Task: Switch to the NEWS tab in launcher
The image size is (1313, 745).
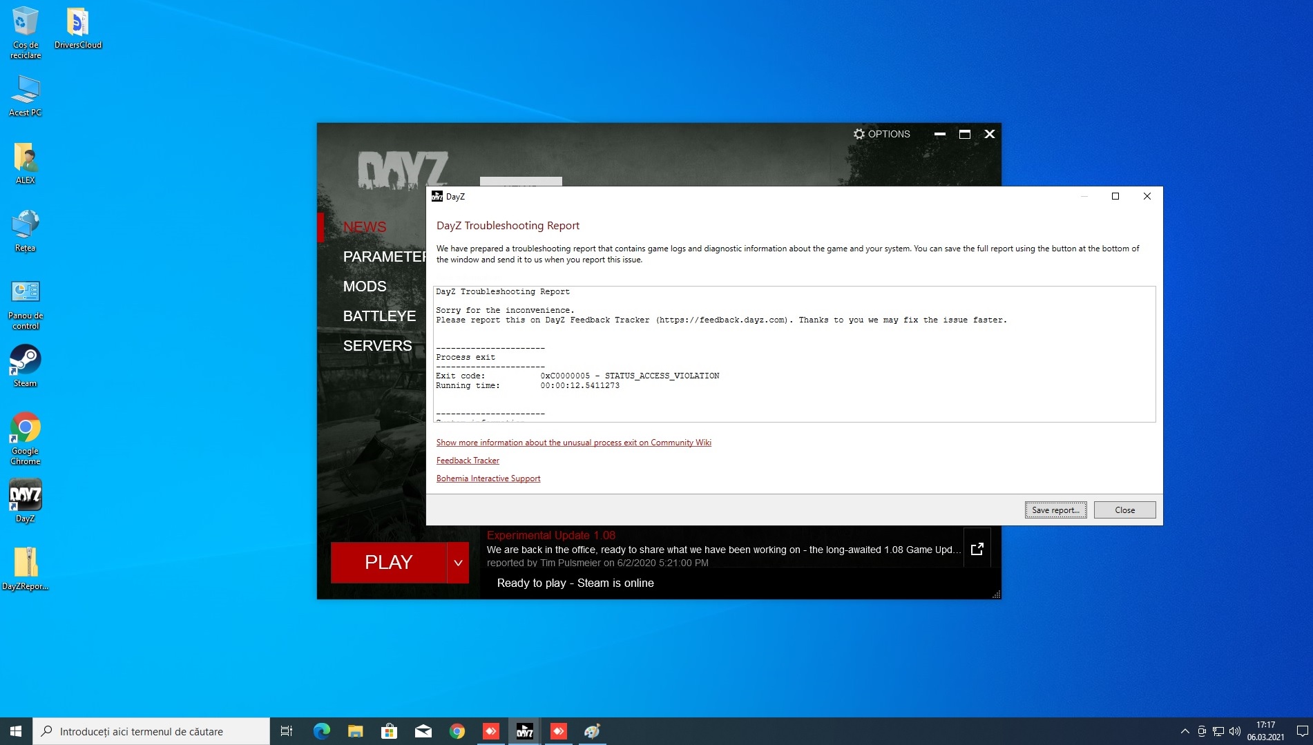Action: point(365,226)
